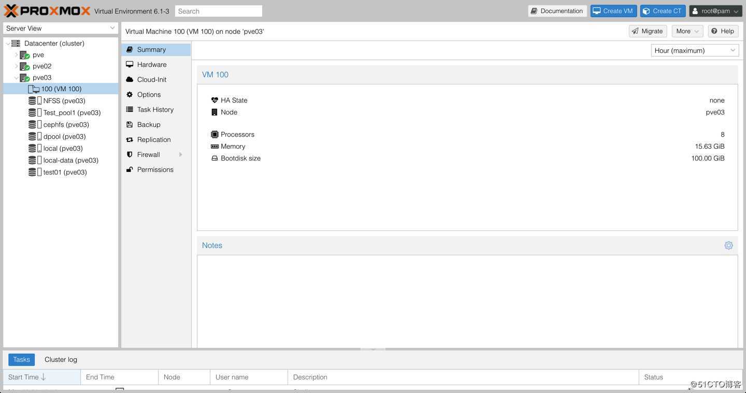This screenshot has height=393, width=746.
Task: Switch to the Tasks tab
Action: pyautogui.click(x=21, y=359)
